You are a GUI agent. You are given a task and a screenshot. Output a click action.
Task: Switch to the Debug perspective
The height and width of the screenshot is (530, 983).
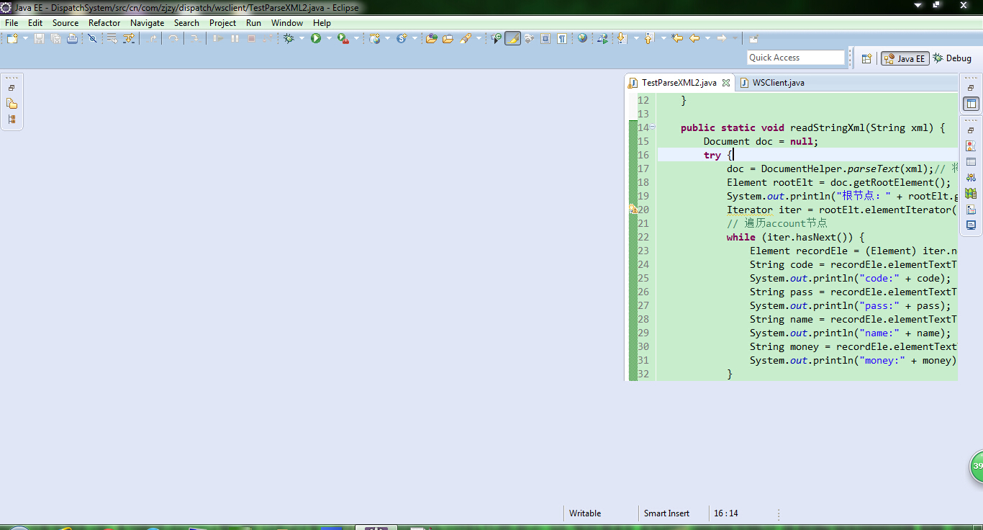click(x=952, y=58)
